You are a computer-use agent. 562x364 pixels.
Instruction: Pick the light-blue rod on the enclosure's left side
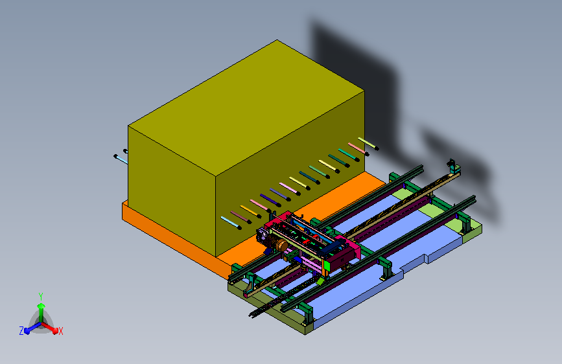tap(121, 159)
